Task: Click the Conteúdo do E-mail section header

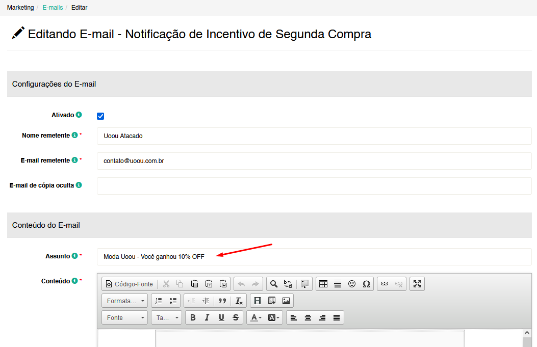Action: [x=269, y=225]
